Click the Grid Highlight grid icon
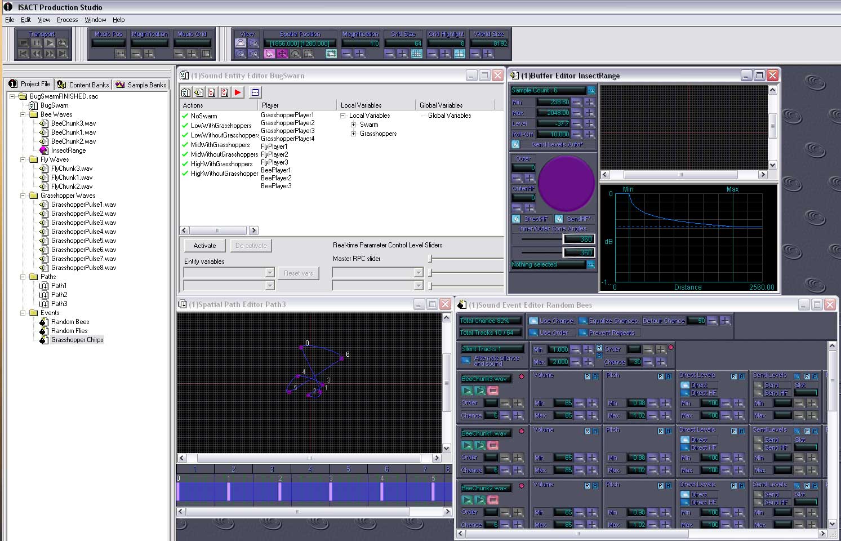 point(460,54)
